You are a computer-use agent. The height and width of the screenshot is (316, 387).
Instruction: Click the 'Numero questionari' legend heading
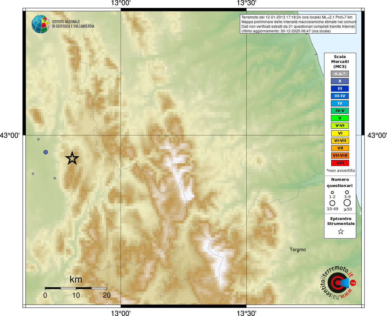pyautogui.click(x=340, y=182)
